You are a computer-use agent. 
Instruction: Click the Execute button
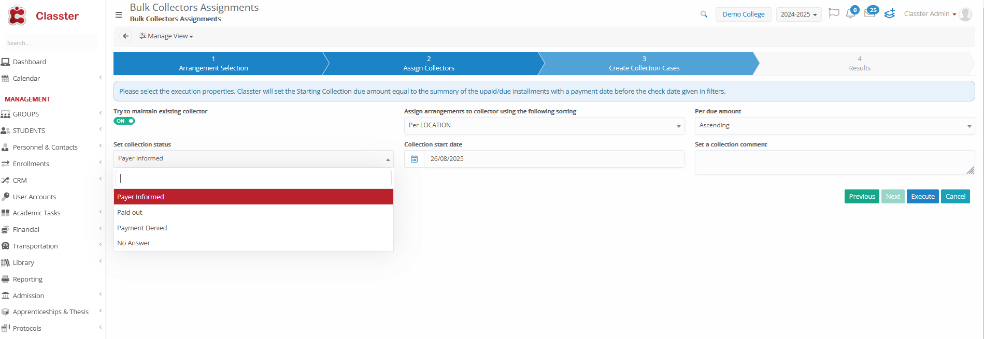922,197
